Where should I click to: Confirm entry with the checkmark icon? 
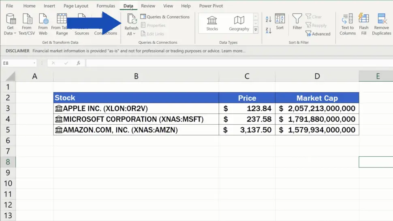point(66,63)
